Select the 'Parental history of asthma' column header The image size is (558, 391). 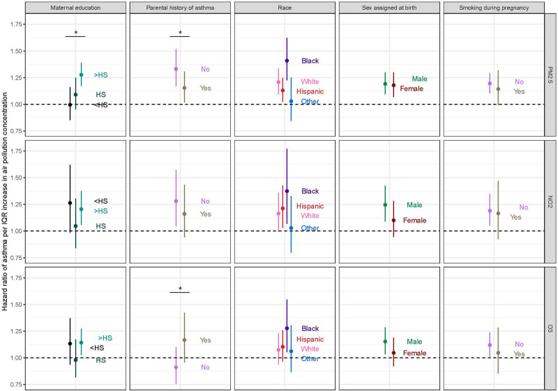click(180, 8)
